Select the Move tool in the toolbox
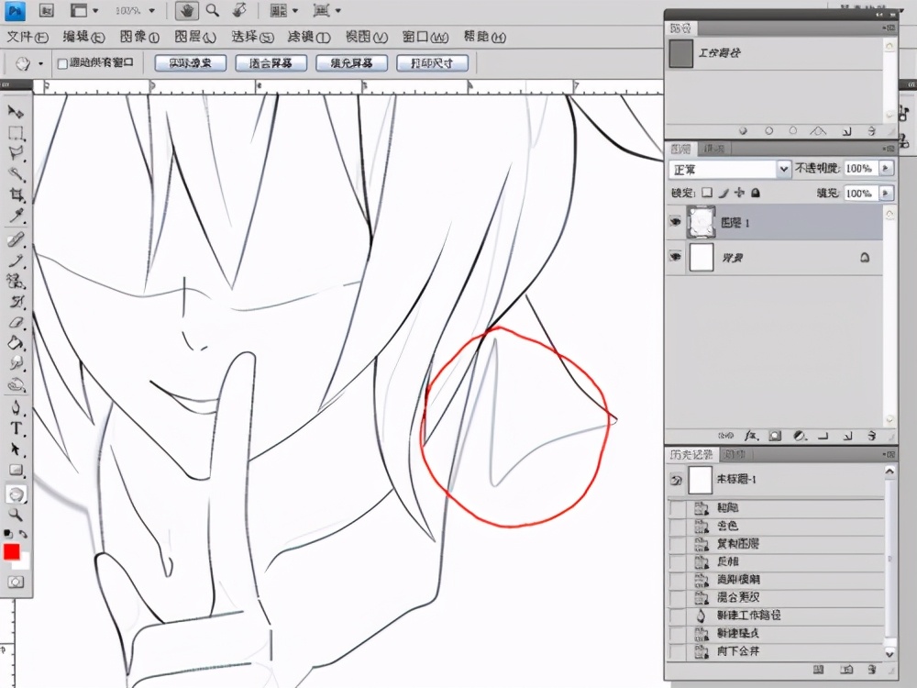 click(x=16, y=111)
